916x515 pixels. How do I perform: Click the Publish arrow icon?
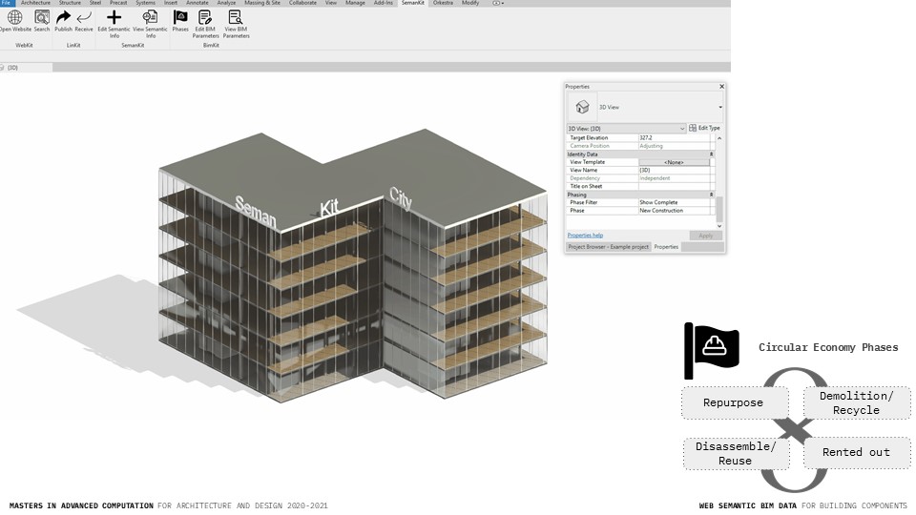[x=63, y=18]
